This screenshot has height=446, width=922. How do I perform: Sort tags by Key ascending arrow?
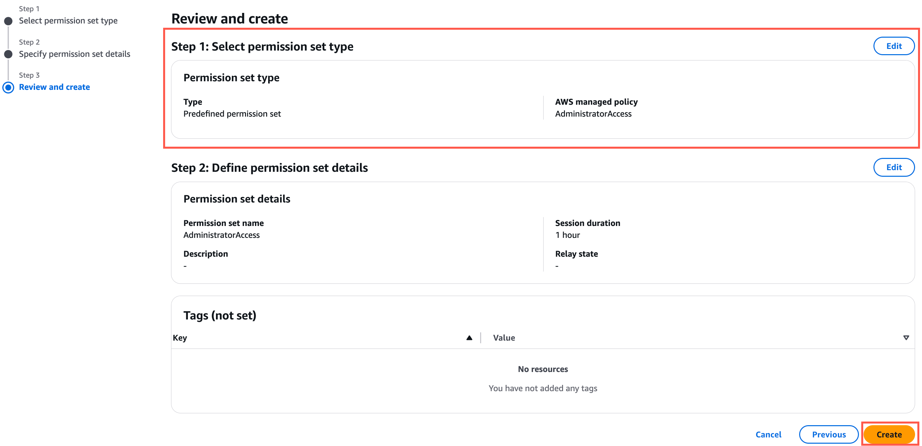[469, 338]
